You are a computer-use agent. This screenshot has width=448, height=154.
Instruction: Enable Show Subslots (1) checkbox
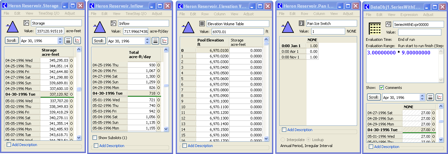point(95,137)
